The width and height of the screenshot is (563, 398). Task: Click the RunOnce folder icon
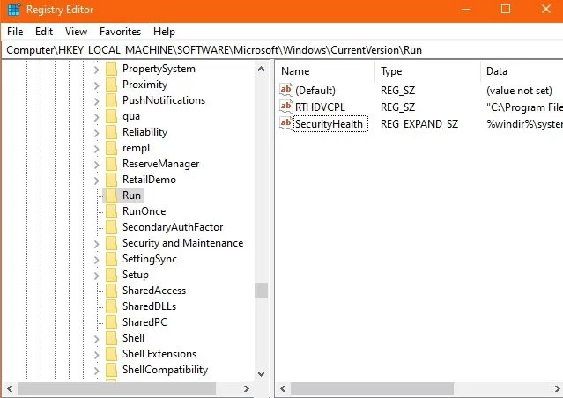pyautogui.click(x=111, y=211)
